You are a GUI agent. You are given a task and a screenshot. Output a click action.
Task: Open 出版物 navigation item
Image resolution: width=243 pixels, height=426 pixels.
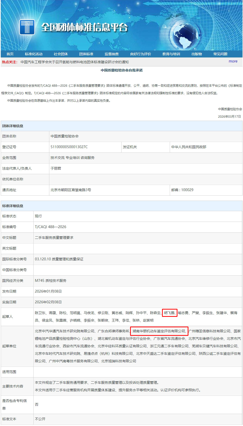click(x=197, y=54)
